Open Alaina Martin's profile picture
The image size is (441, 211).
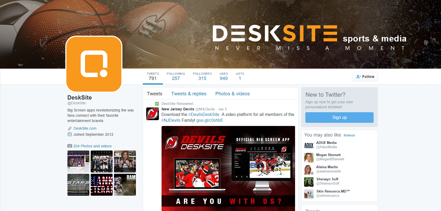point(309,170)
